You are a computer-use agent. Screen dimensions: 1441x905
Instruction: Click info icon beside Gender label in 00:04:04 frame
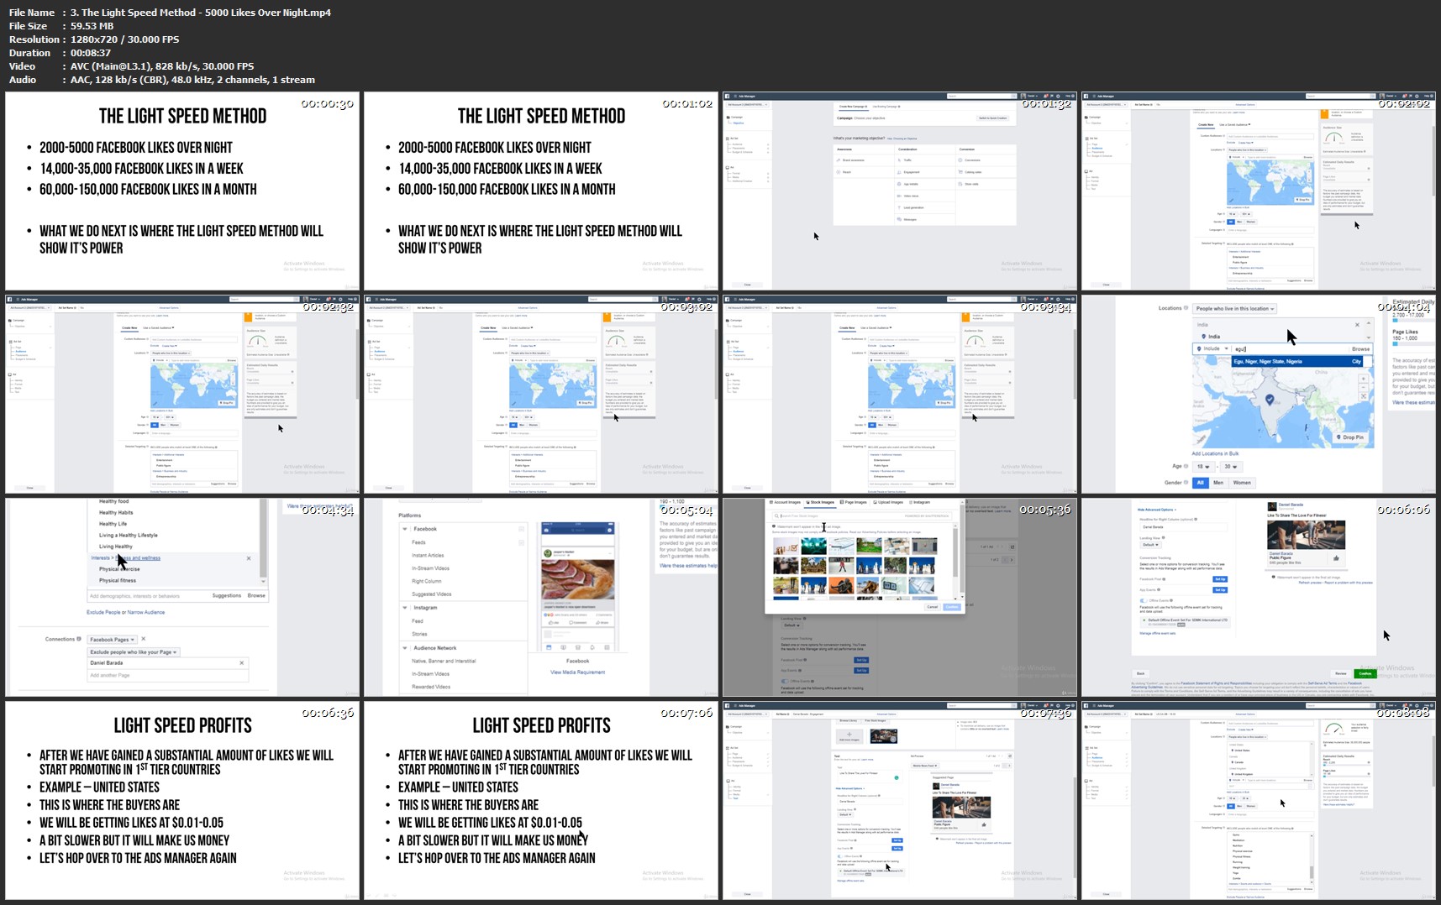click(x=1186, y=482)
